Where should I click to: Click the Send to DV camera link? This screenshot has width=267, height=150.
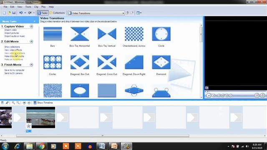click(x=13, y=73)
